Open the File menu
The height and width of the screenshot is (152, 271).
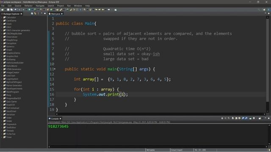coord(3,5)
